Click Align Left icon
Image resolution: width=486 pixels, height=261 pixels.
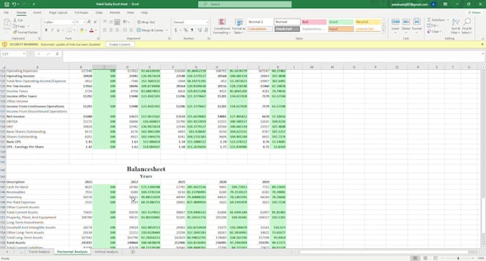[x=105, y=30]
